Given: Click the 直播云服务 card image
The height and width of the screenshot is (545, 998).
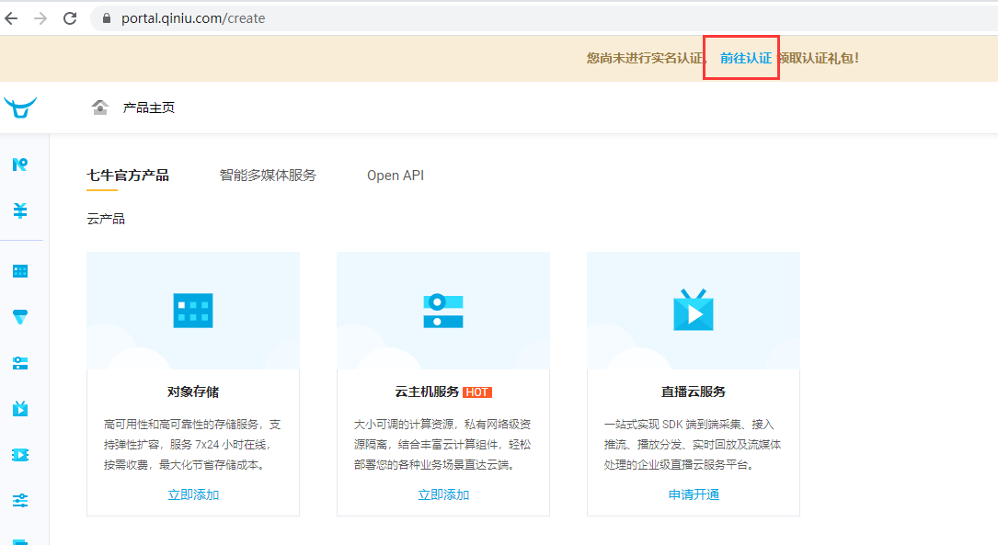Looking at the screenshot, I should pos(694,311).
